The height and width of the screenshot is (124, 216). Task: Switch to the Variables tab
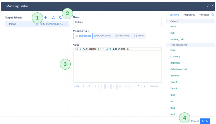(204, 15)
